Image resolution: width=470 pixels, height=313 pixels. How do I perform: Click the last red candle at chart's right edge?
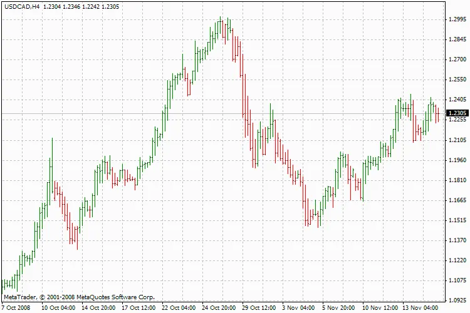pyautogui.click(x=437, y=114)
